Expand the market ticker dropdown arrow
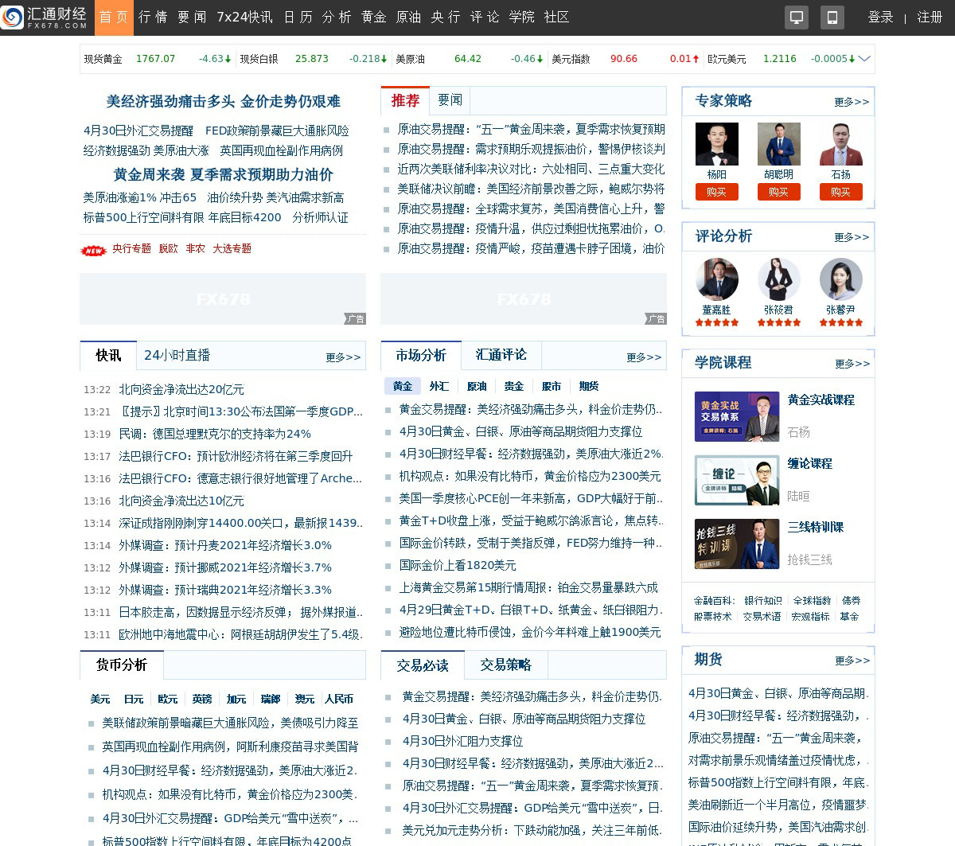 point(864,58)
